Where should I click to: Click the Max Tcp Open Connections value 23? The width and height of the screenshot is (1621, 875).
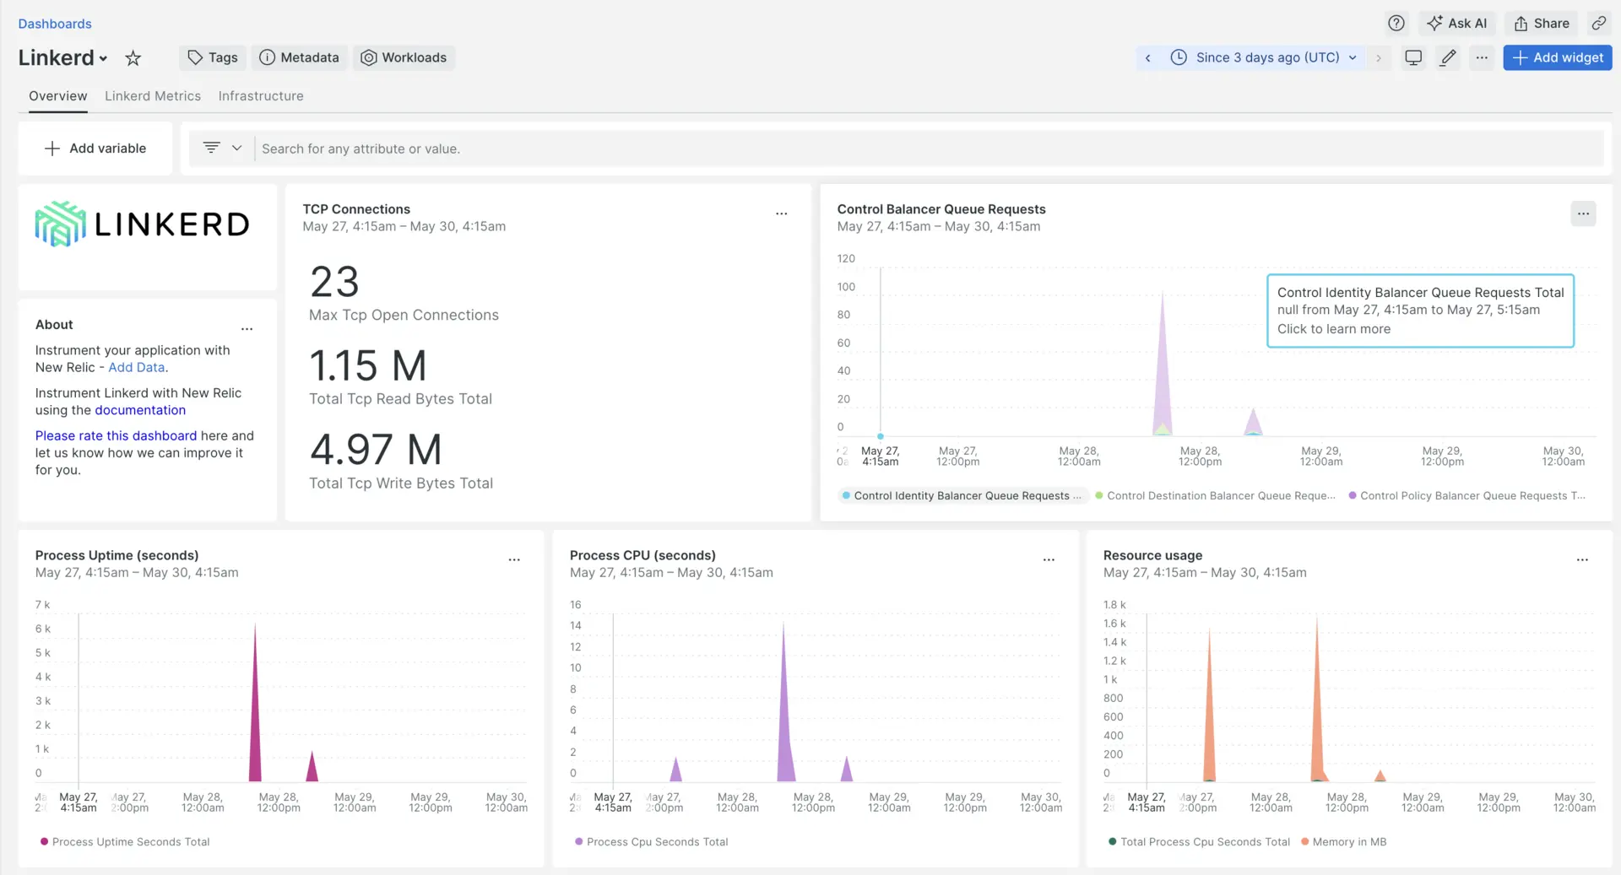coord(334,282)
